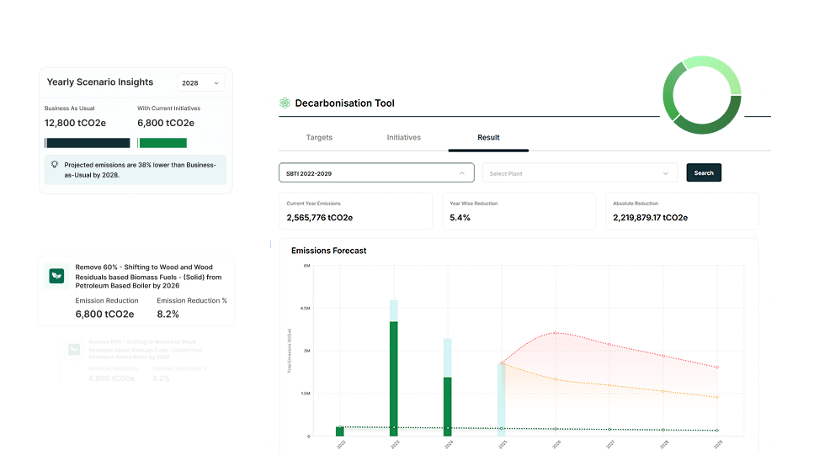
Task: Click the Emissions Forecast chart title
Action: click(329, 251)
